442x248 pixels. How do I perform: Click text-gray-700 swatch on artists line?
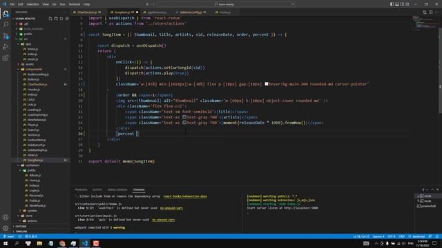coord(184,117)
